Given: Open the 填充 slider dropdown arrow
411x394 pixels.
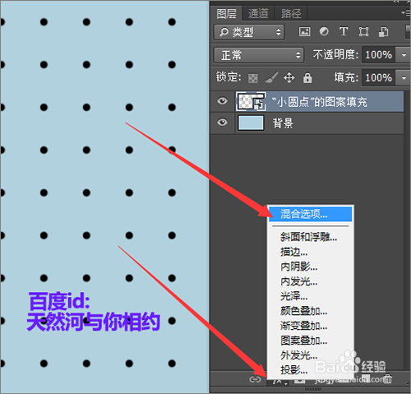Looking at the screenshot, I should point(404,78).
